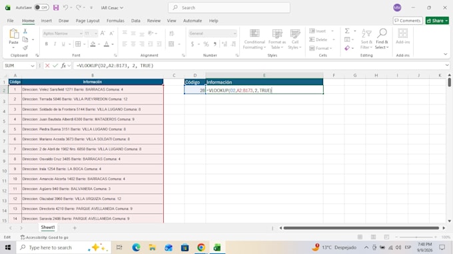Image resolution: width=453 pixels, height=254 pixels.
Task: Select the Sheet1 tab
Action: pos(48,227)
